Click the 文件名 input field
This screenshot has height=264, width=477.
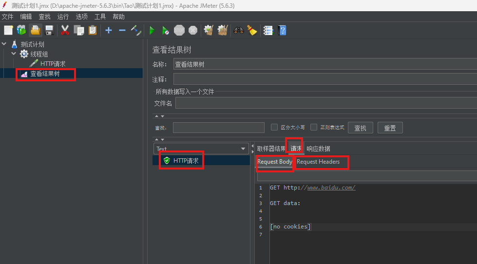326,103
